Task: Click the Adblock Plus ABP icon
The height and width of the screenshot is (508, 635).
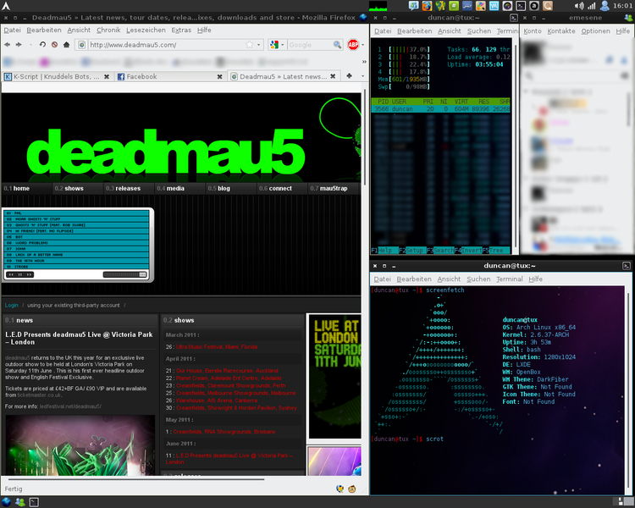Action: (353, 45)
